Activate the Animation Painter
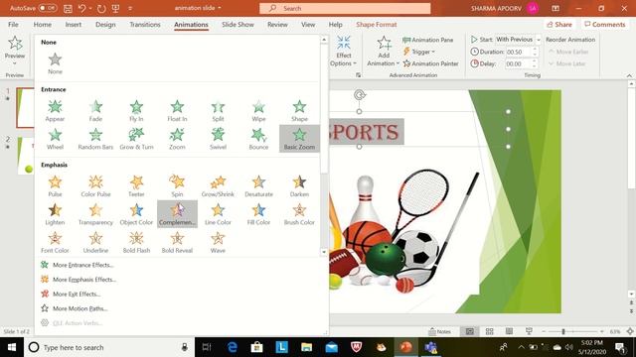 point(430,63)
